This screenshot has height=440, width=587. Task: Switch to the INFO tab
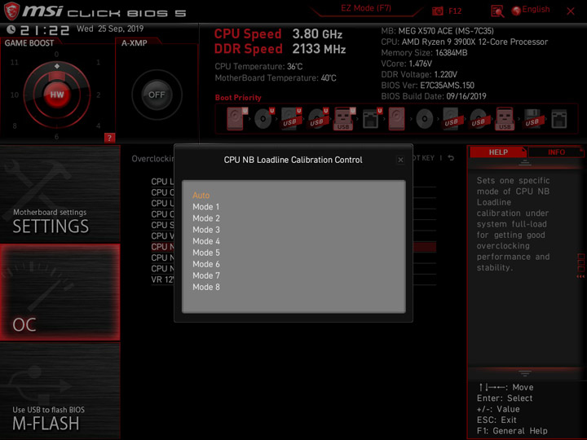coord(556,152)
